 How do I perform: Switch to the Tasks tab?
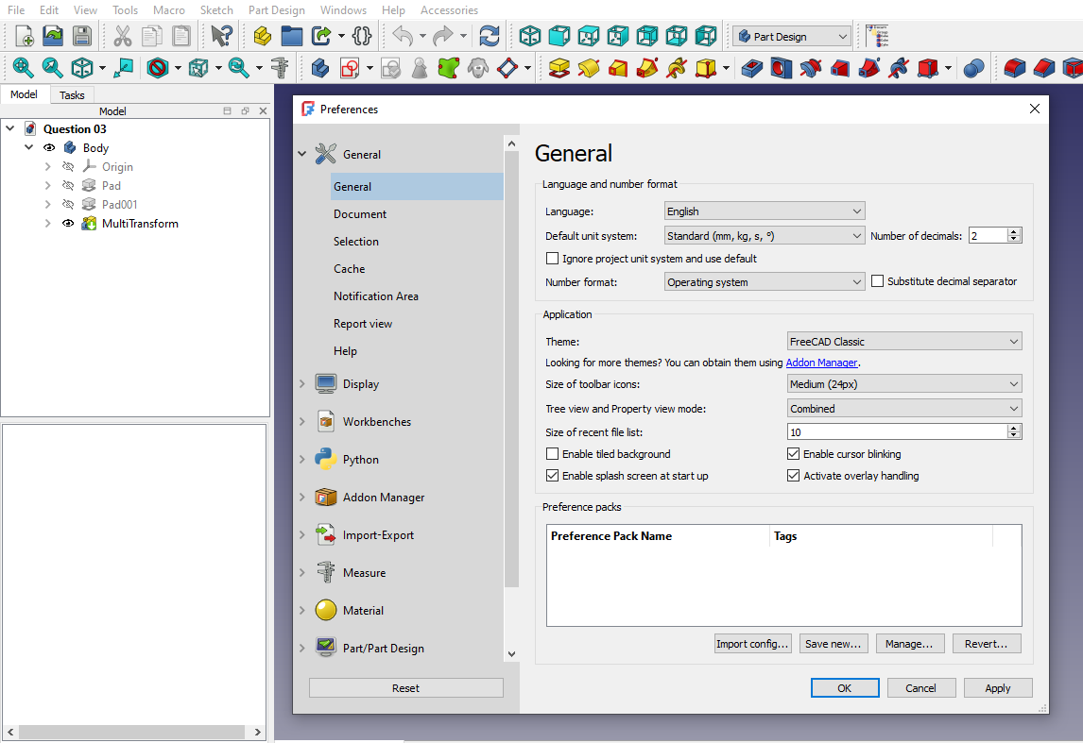tap(72, 94)
